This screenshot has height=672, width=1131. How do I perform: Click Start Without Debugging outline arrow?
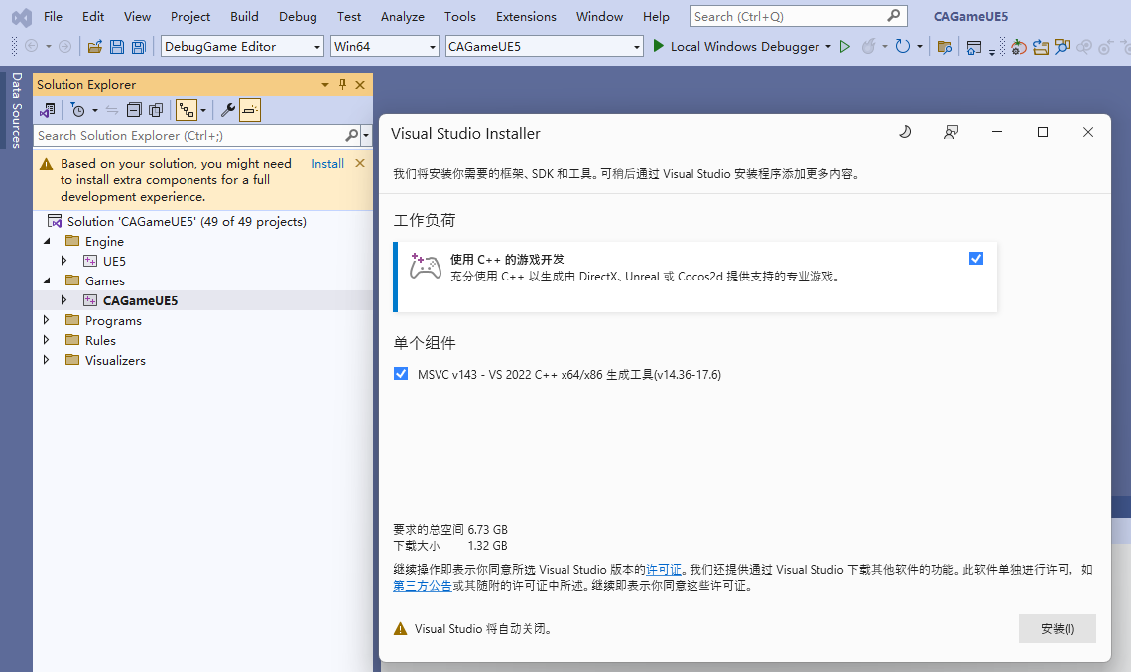(844, 47)
